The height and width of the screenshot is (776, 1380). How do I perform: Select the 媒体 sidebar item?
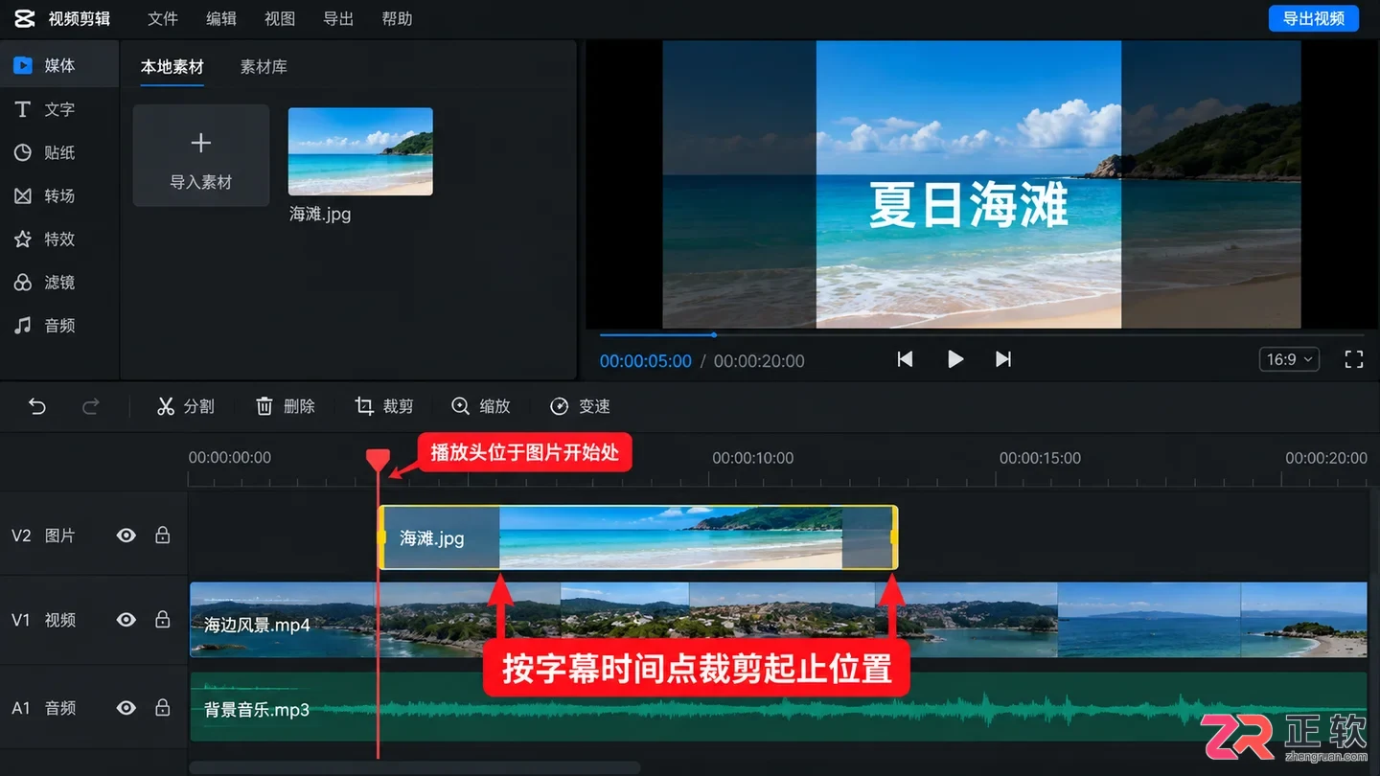[59, 65]
